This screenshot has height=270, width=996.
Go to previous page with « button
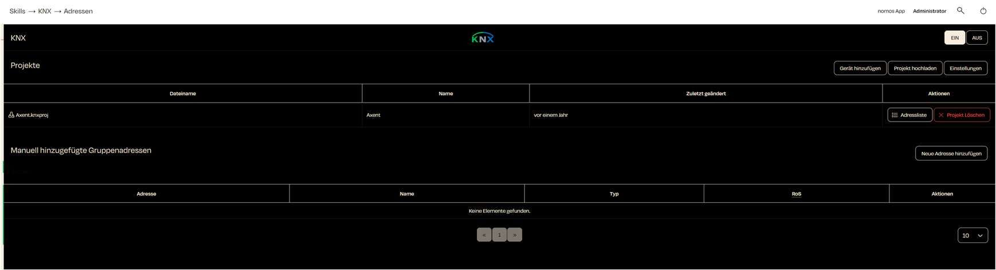[x=484, y=235]
